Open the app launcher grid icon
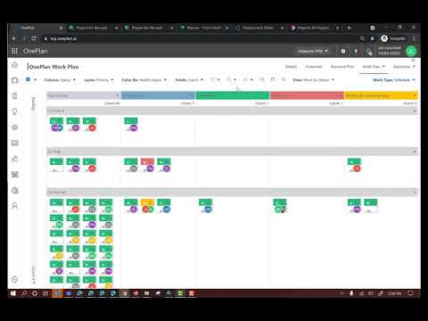The height and width of the screenshot is (321, 428). click(14, 51)
